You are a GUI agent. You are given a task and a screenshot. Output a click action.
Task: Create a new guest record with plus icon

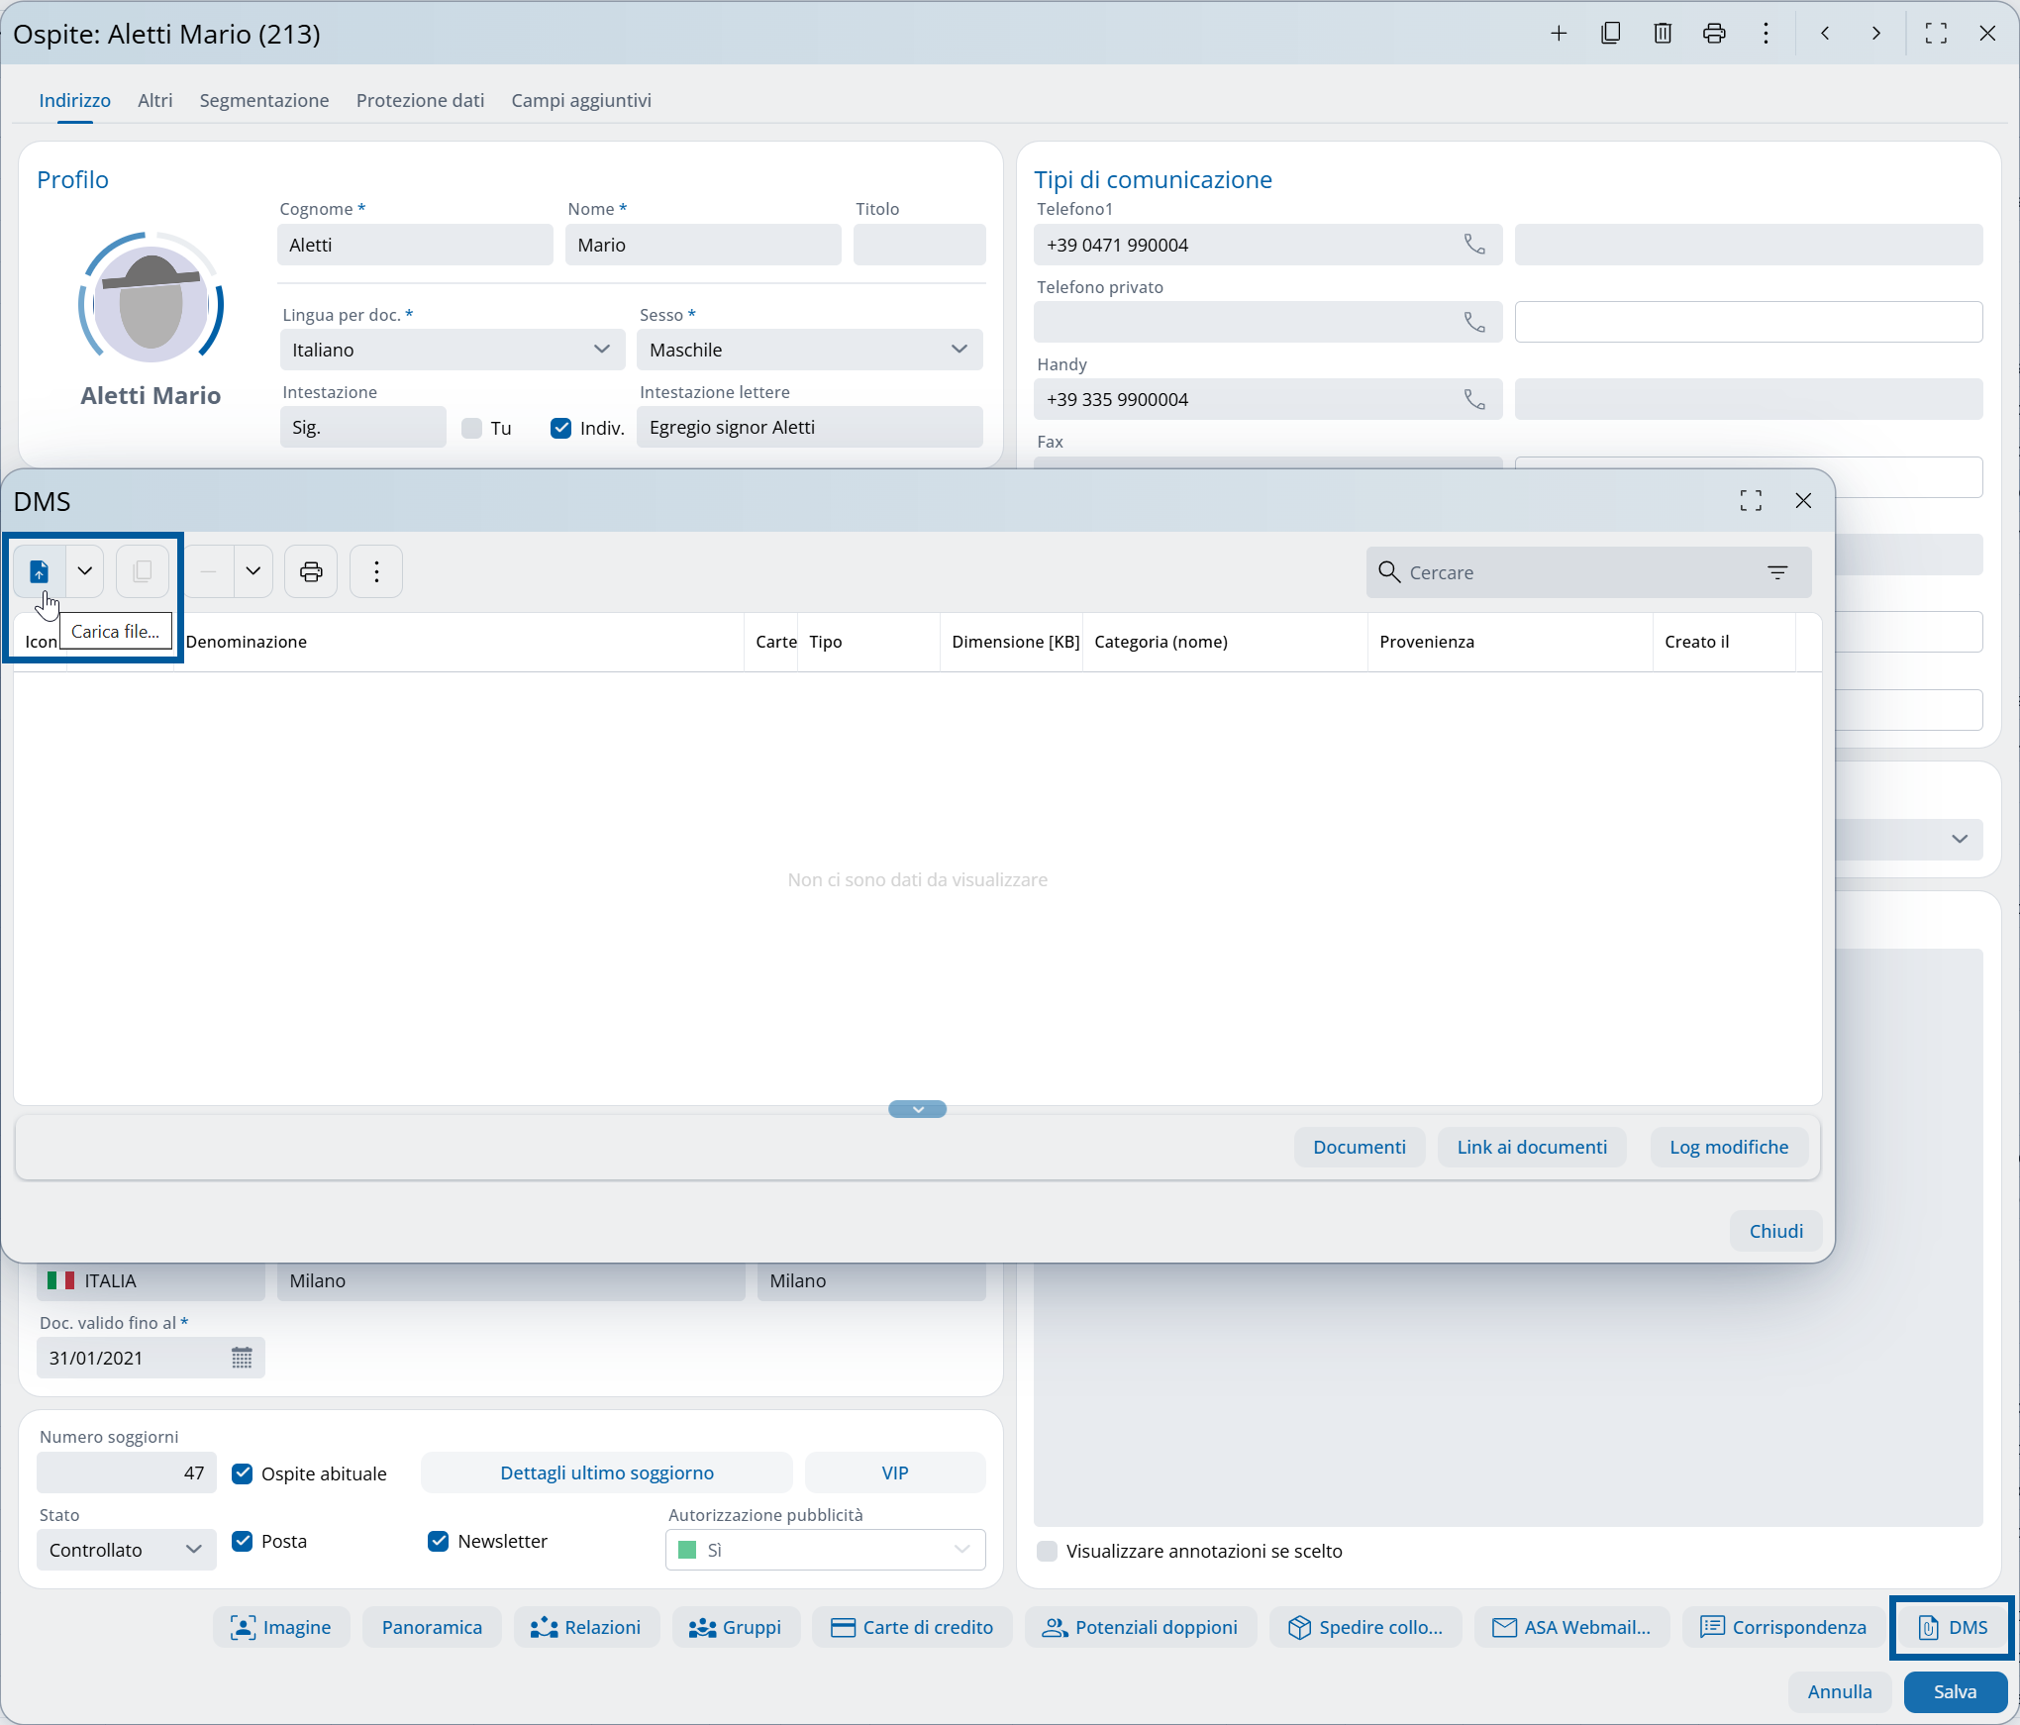pos(1559,33)
